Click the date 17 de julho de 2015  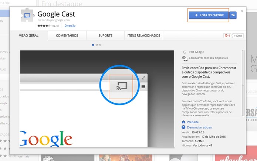coord(213,137)
